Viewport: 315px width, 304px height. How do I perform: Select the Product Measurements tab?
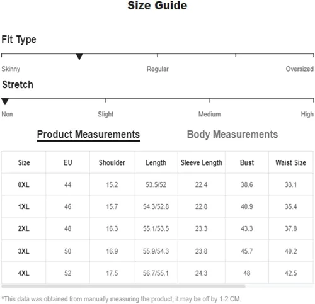(x=88, y=135)
